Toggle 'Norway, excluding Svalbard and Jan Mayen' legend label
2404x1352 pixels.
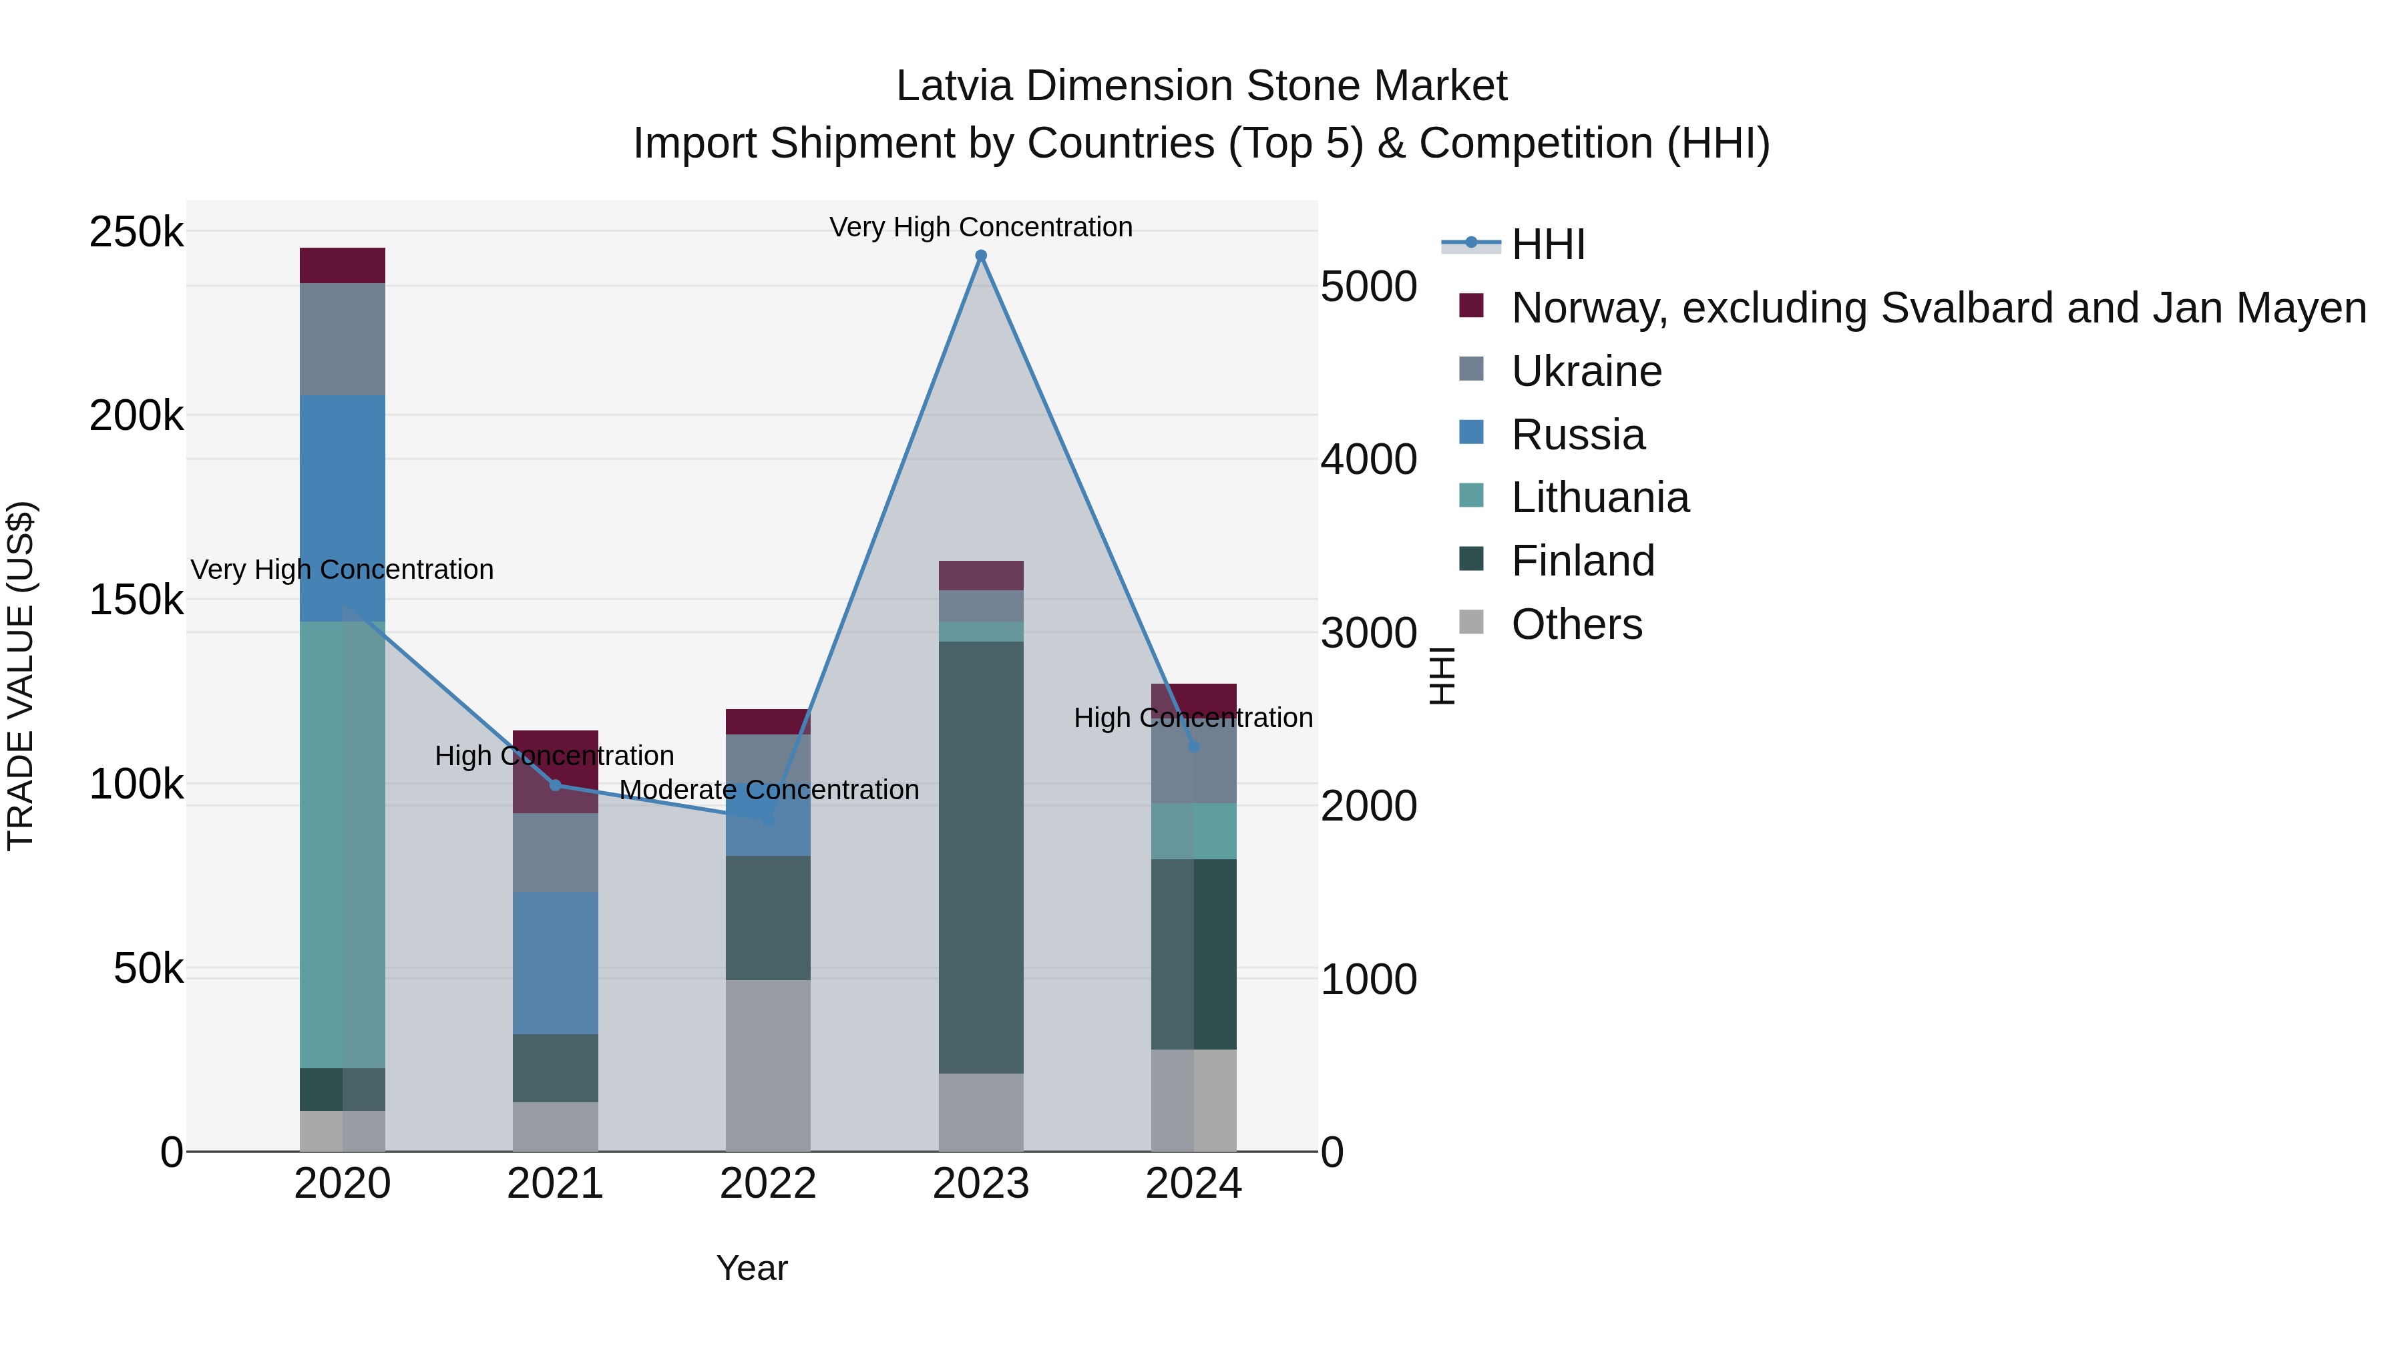click(1939, 308)
